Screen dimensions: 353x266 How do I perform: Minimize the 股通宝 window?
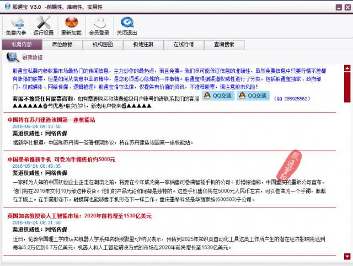338,6
